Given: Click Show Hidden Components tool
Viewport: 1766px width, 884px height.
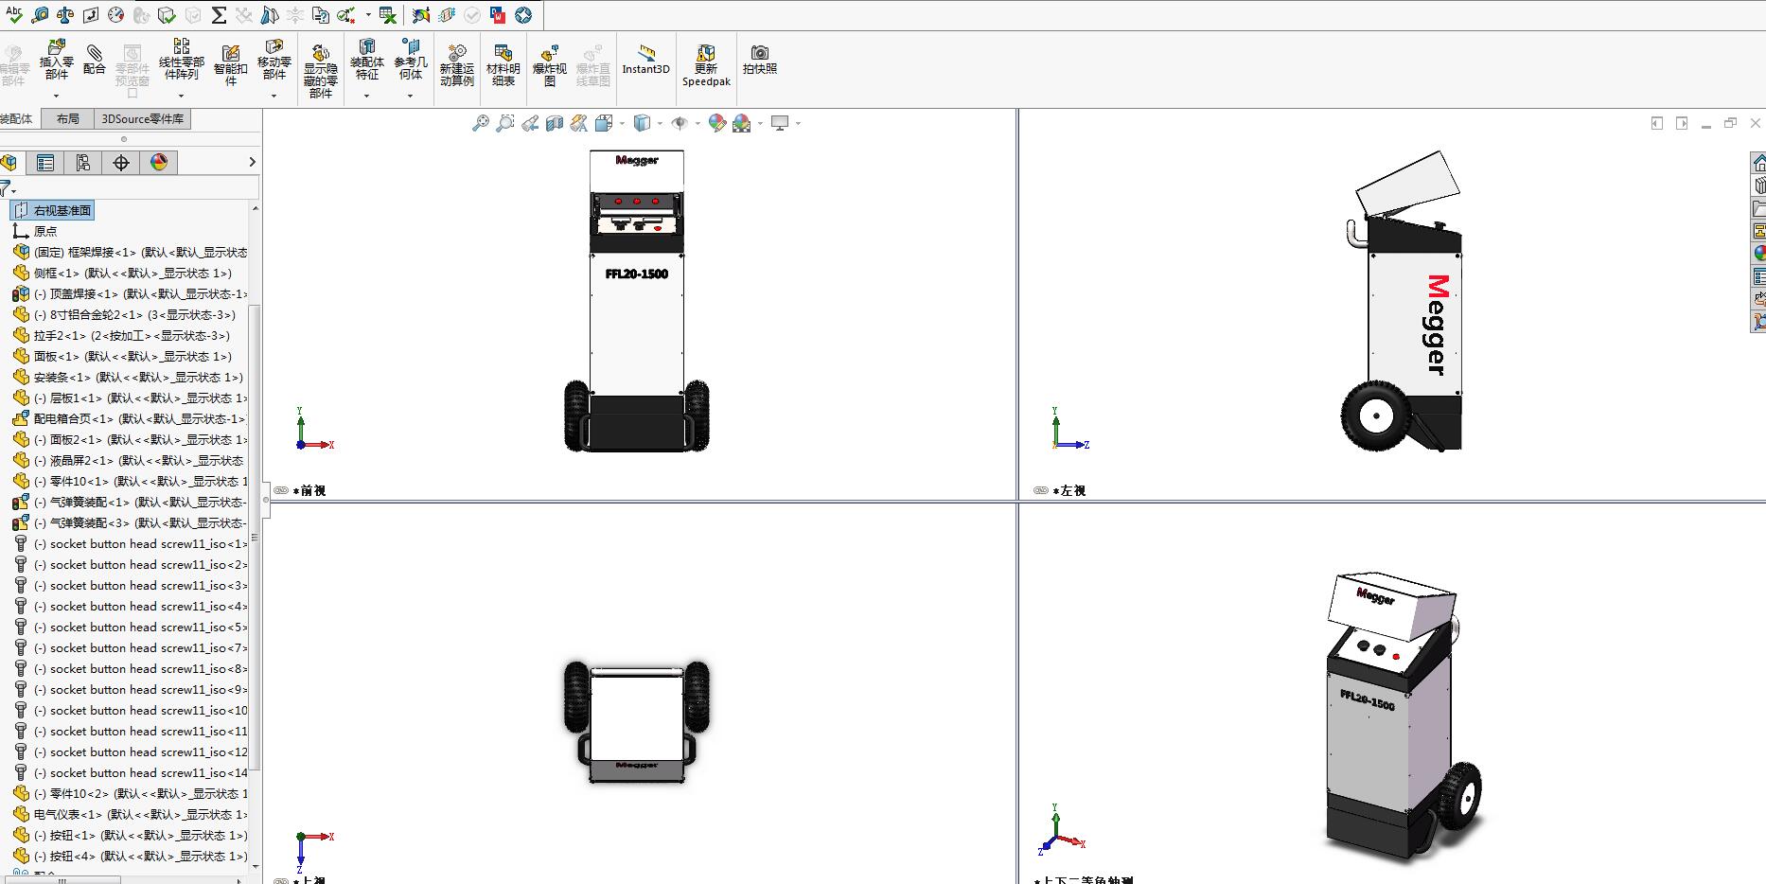Looking at the screenshot, I should 321,70.
